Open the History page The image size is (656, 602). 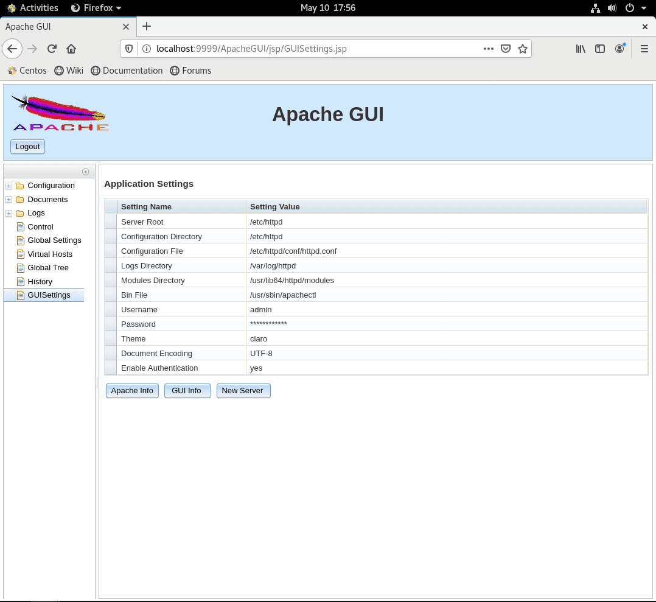(x=39, y=281)
